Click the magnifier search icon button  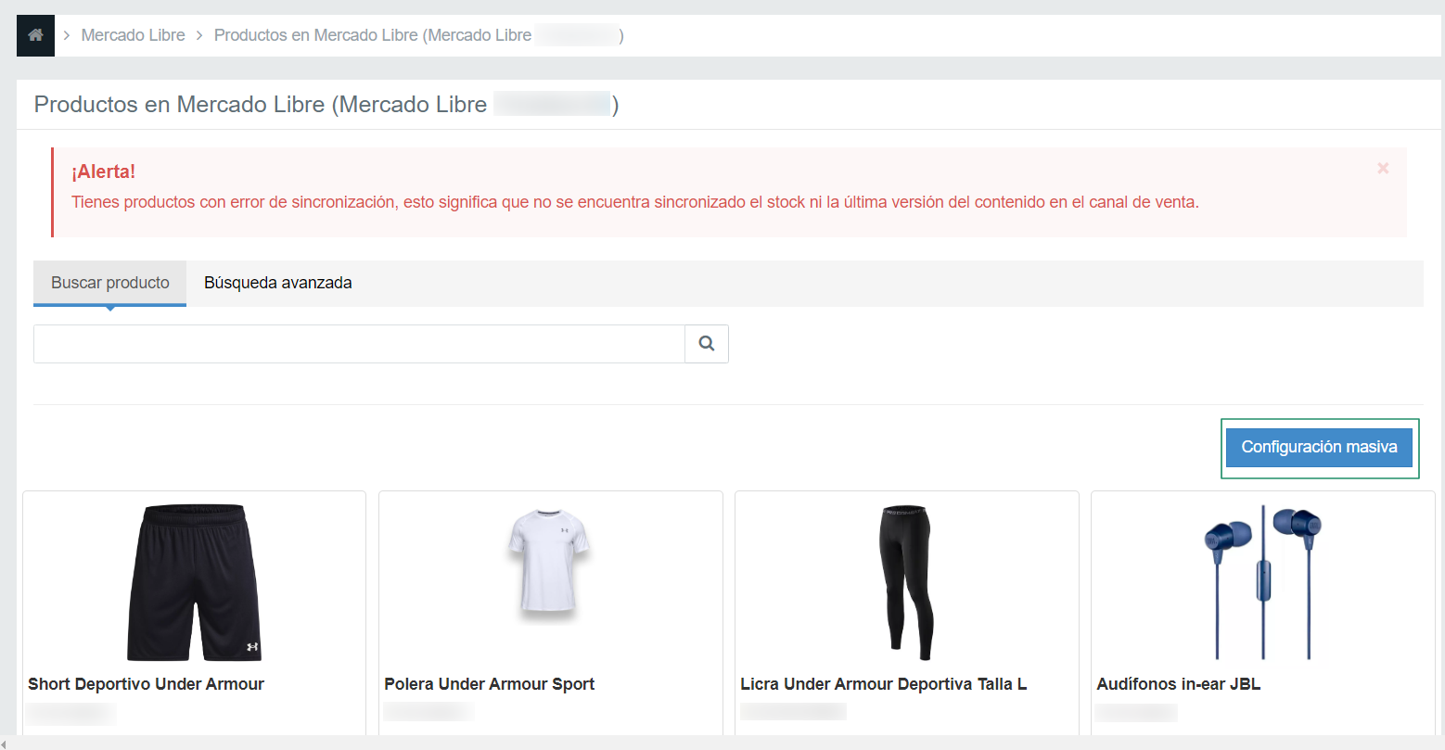tap(707, 344)
